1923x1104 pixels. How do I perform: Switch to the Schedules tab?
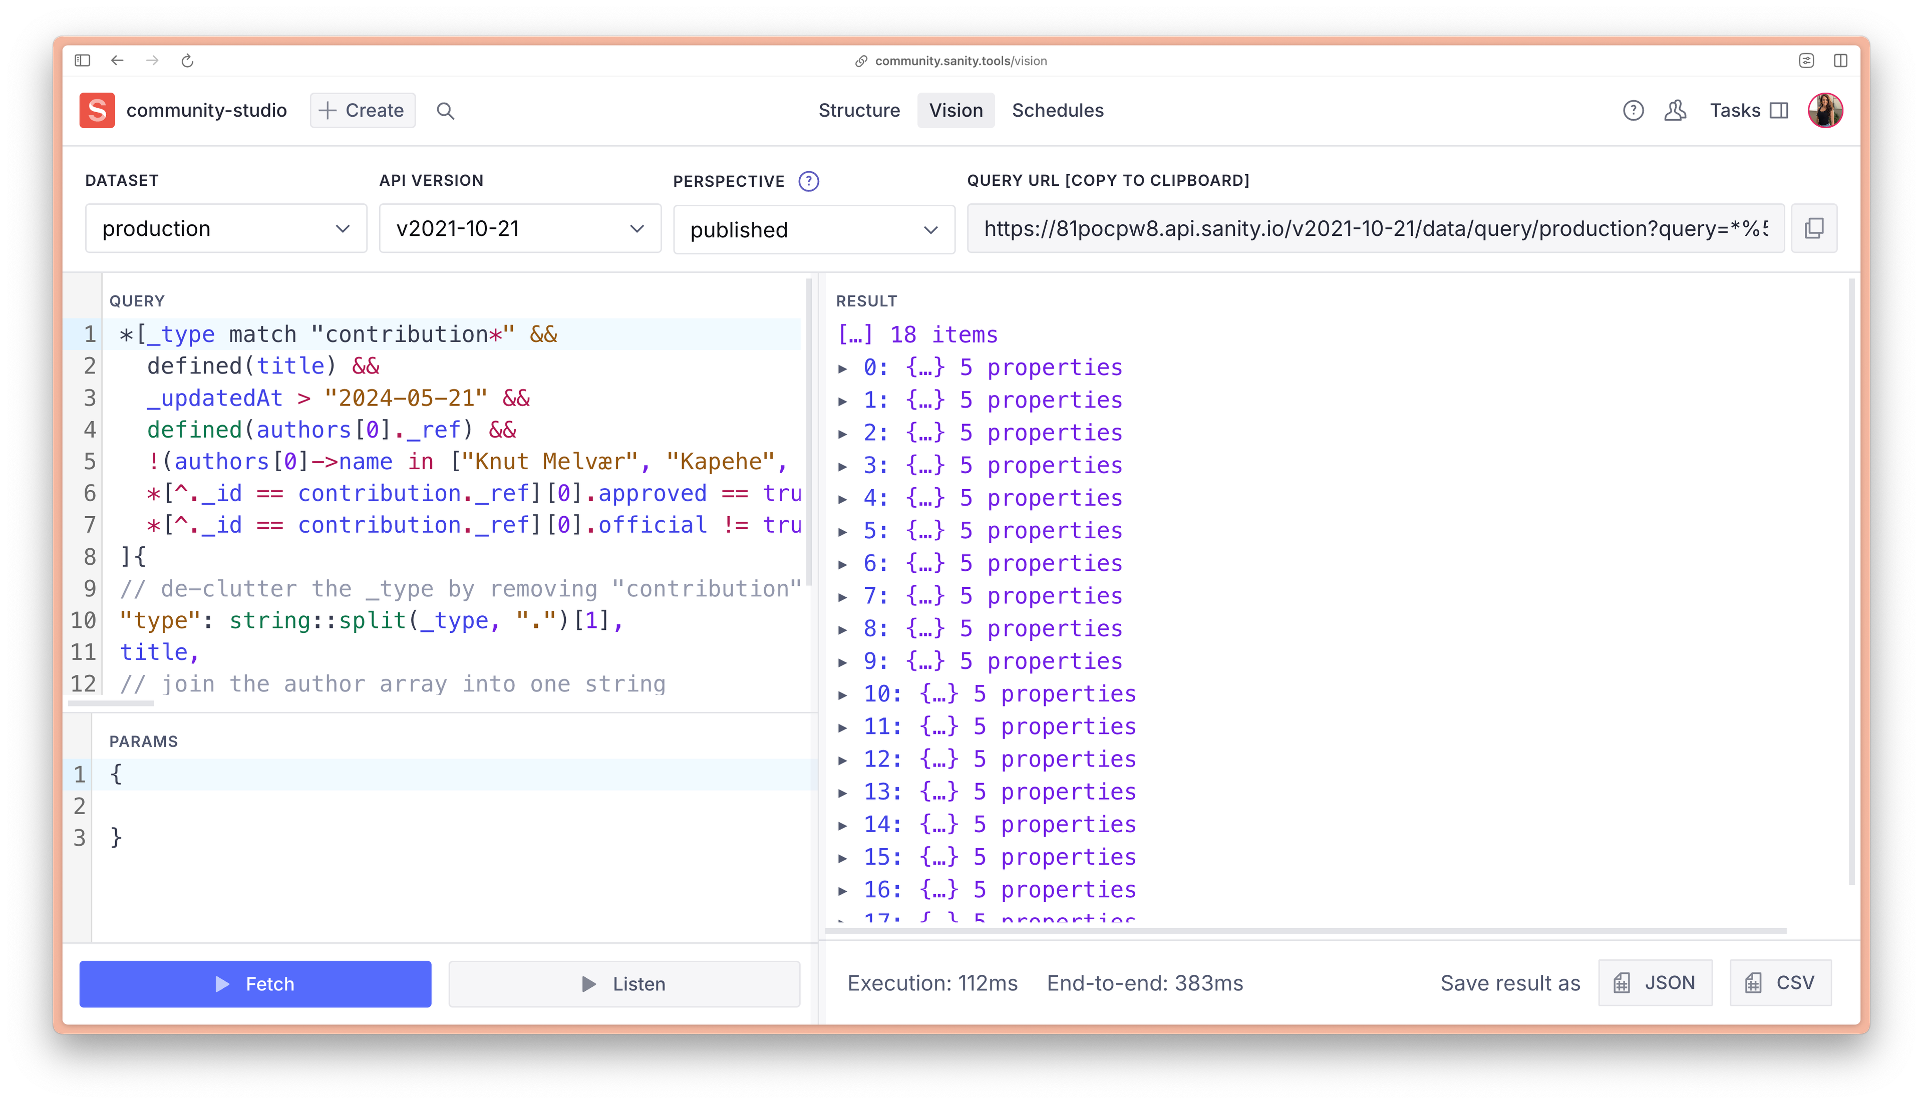point(1058,111)
